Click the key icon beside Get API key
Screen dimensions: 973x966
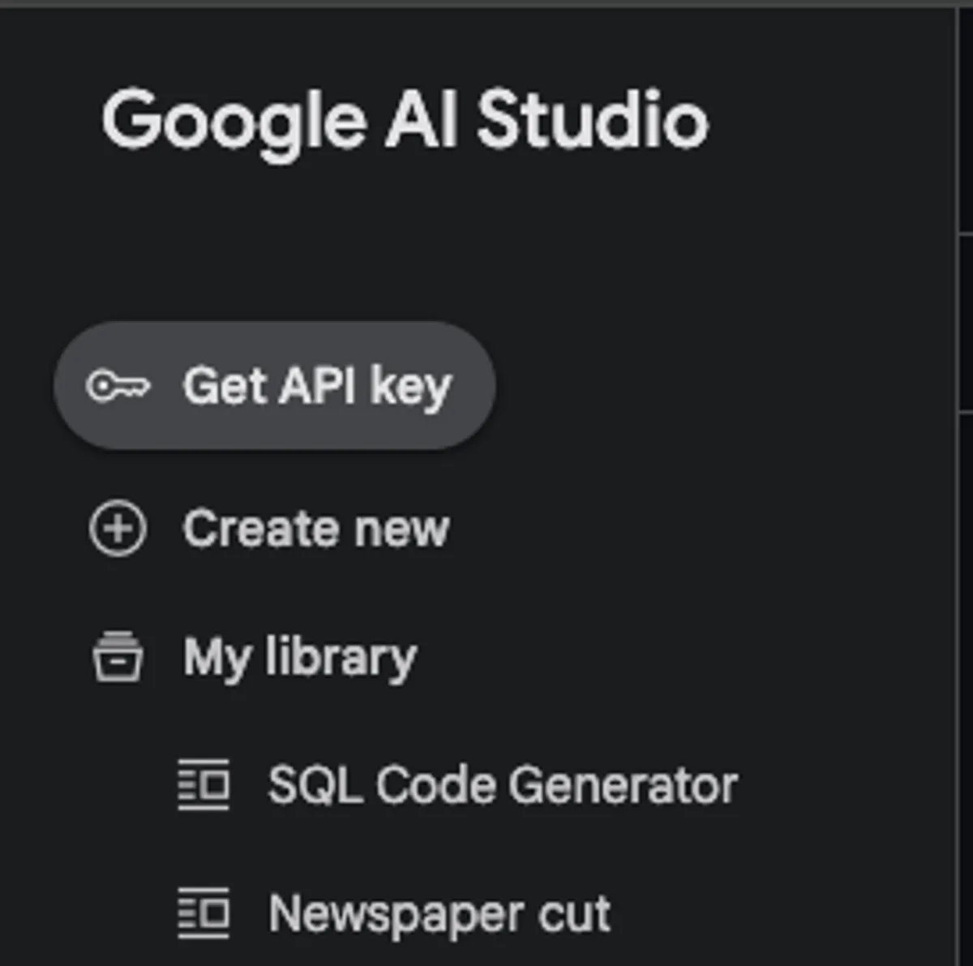[x=118, y=386]
